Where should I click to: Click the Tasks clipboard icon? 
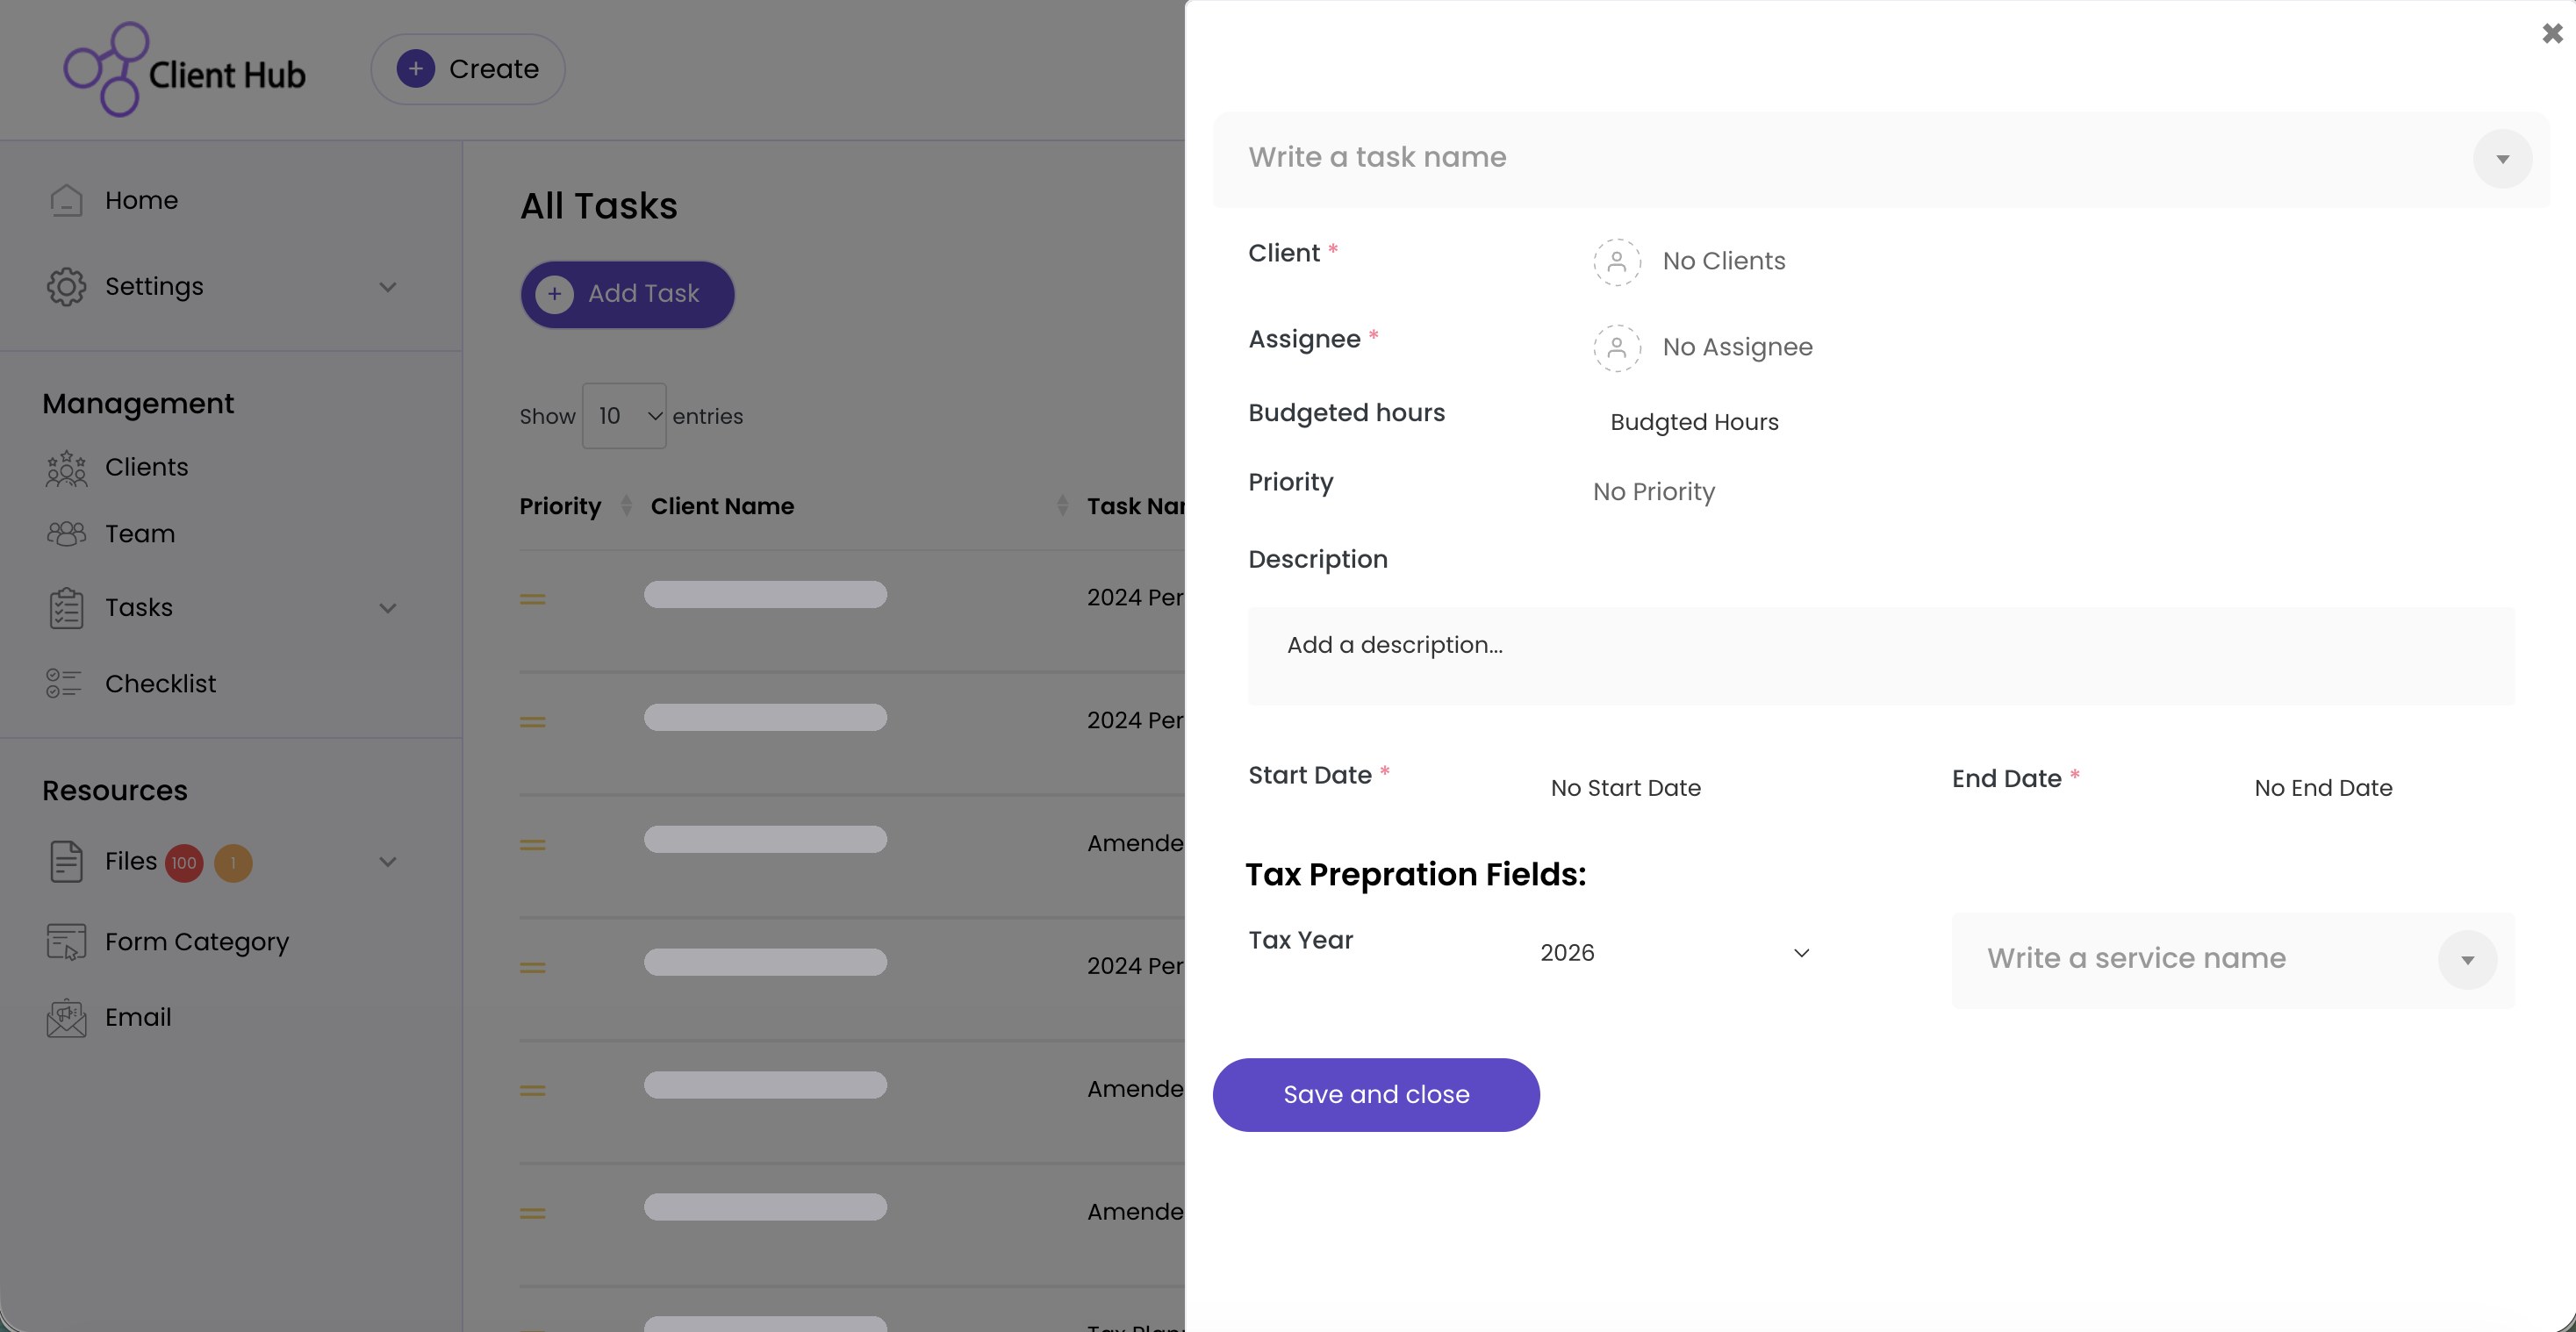click(x=66, y=608)
